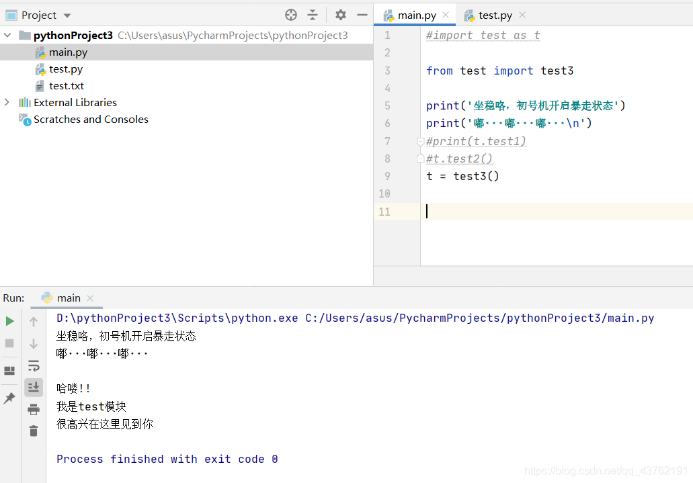Screen dimensions: 693x483
Task: Click the Collapse All icon in Project panel
Action: click(x=313, y=15)
